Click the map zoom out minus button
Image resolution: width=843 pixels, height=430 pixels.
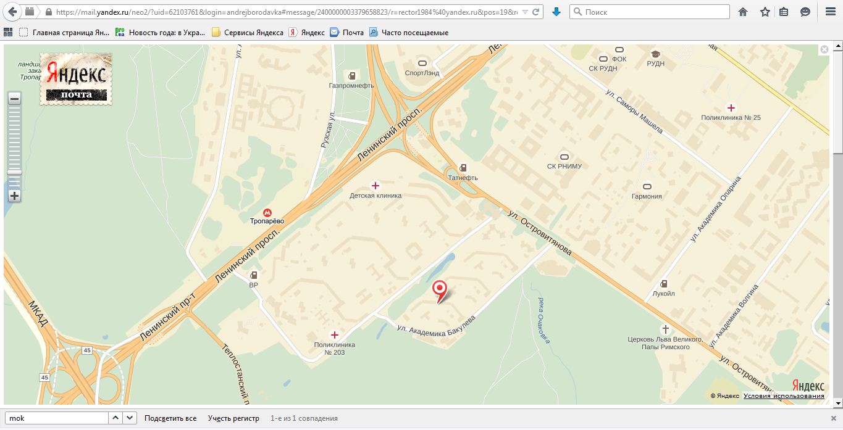(14, 99)
